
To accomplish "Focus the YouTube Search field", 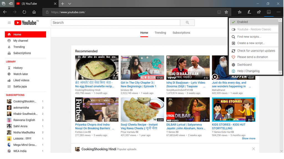I will [x=116, y=23].
